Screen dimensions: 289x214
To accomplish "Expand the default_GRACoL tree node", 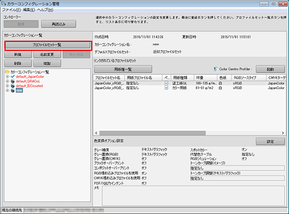I will click(x=7, y=81).
